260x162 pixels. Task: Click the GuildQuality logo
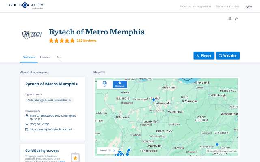[x=26, y=6]
